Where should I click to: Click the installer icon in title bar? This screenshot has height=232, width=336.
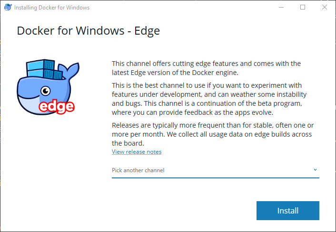click(8, 8)
